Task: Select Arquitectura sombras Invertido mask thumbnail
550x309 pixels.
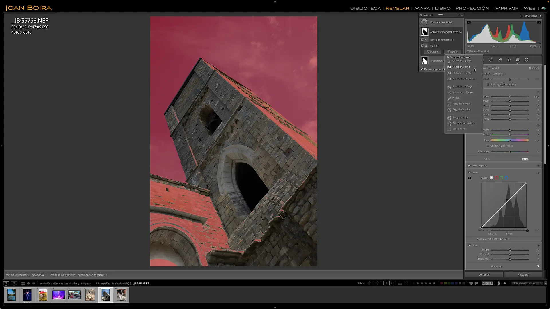Action: pyautogui.click(x=424, y=32)
